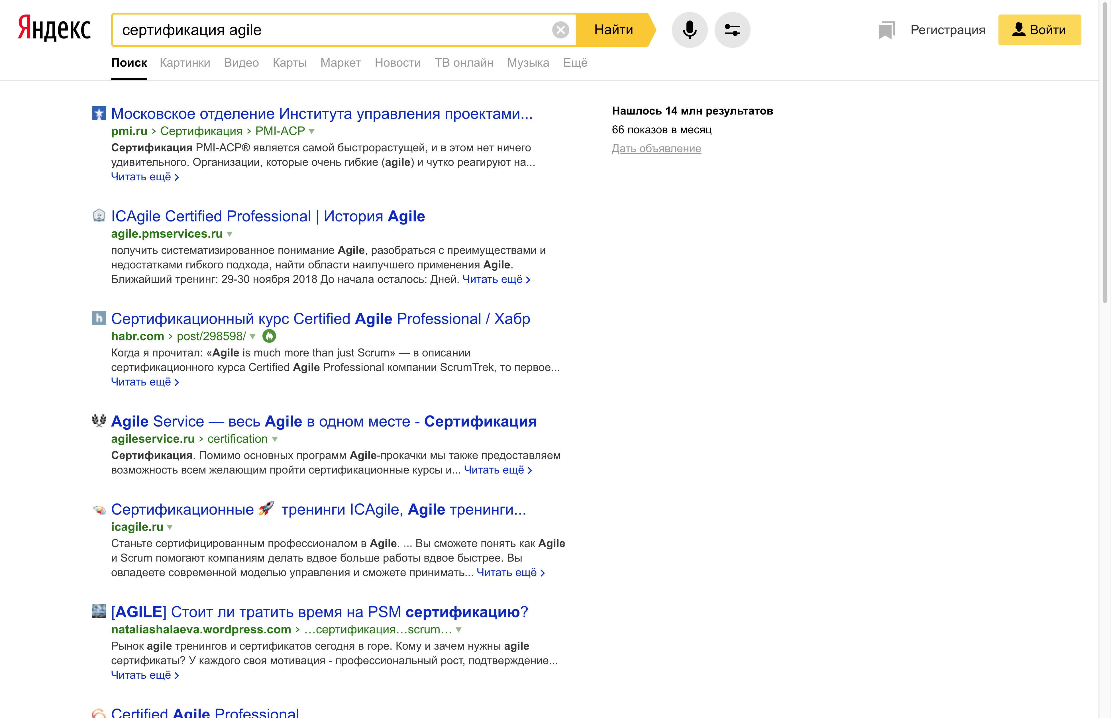The height and width of the screenshot is (718, 1111).
Task: Click the bookmarks collection icon
Action: click(886, 30)
